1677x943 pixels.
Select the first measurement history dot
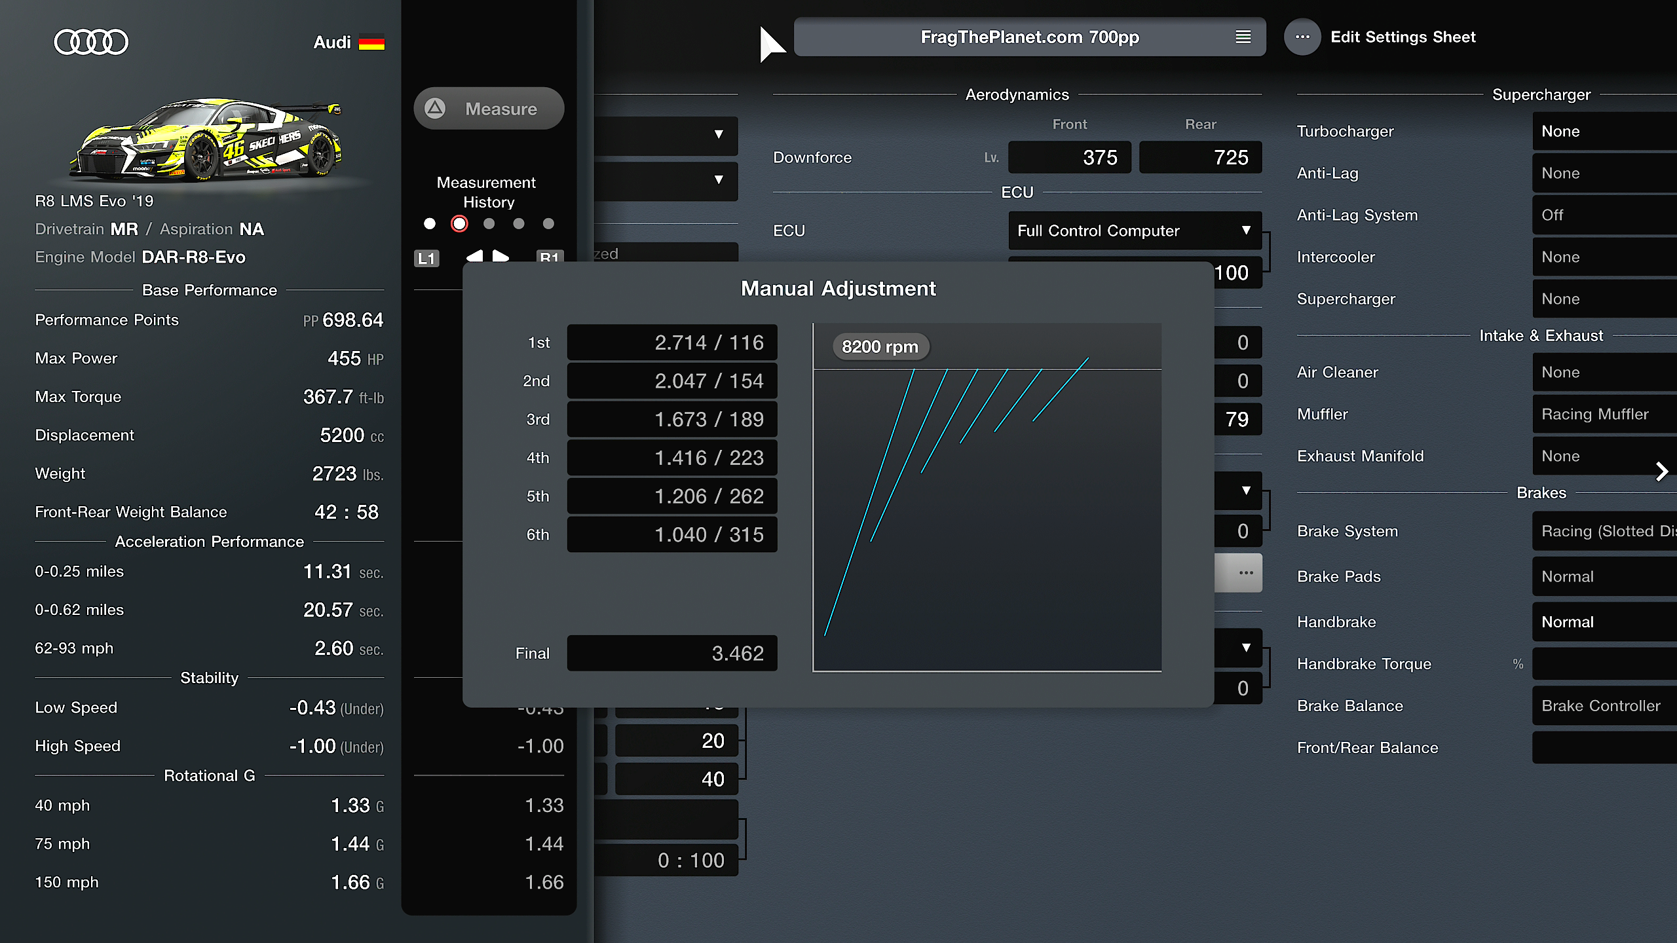tap(430, 224)
